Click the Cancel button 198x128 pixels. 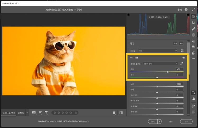171,121
